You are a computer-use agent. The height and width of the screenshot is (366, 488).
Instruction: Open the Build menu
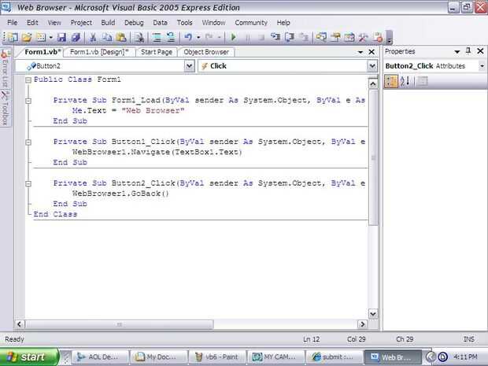[x=108, y=23]
